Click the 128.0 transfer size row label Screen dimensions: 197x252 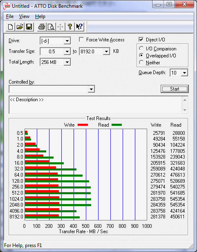pyautogui.click(x=18, y=181)
